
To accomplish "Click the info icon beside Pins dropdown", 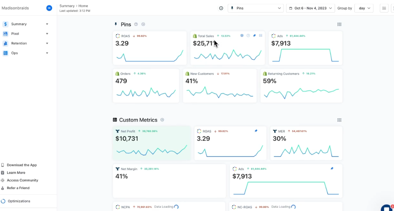I will [221, 8].
